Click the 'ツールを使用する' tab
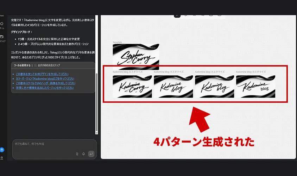This screenshot has width=297, height=176. point(22,65)
